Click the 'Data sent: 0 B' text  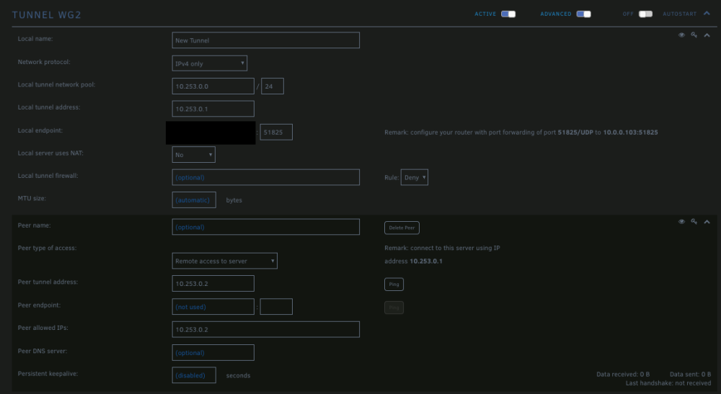tap(690, 375)
